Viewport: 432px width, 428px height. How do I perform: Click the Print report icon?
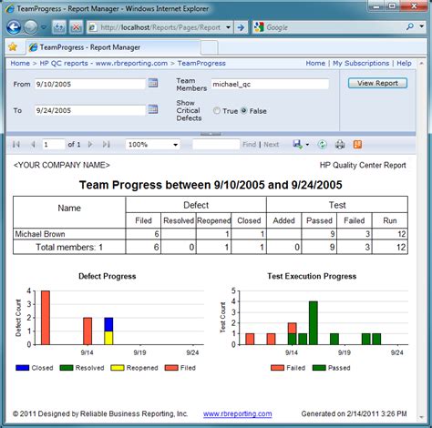340,145
